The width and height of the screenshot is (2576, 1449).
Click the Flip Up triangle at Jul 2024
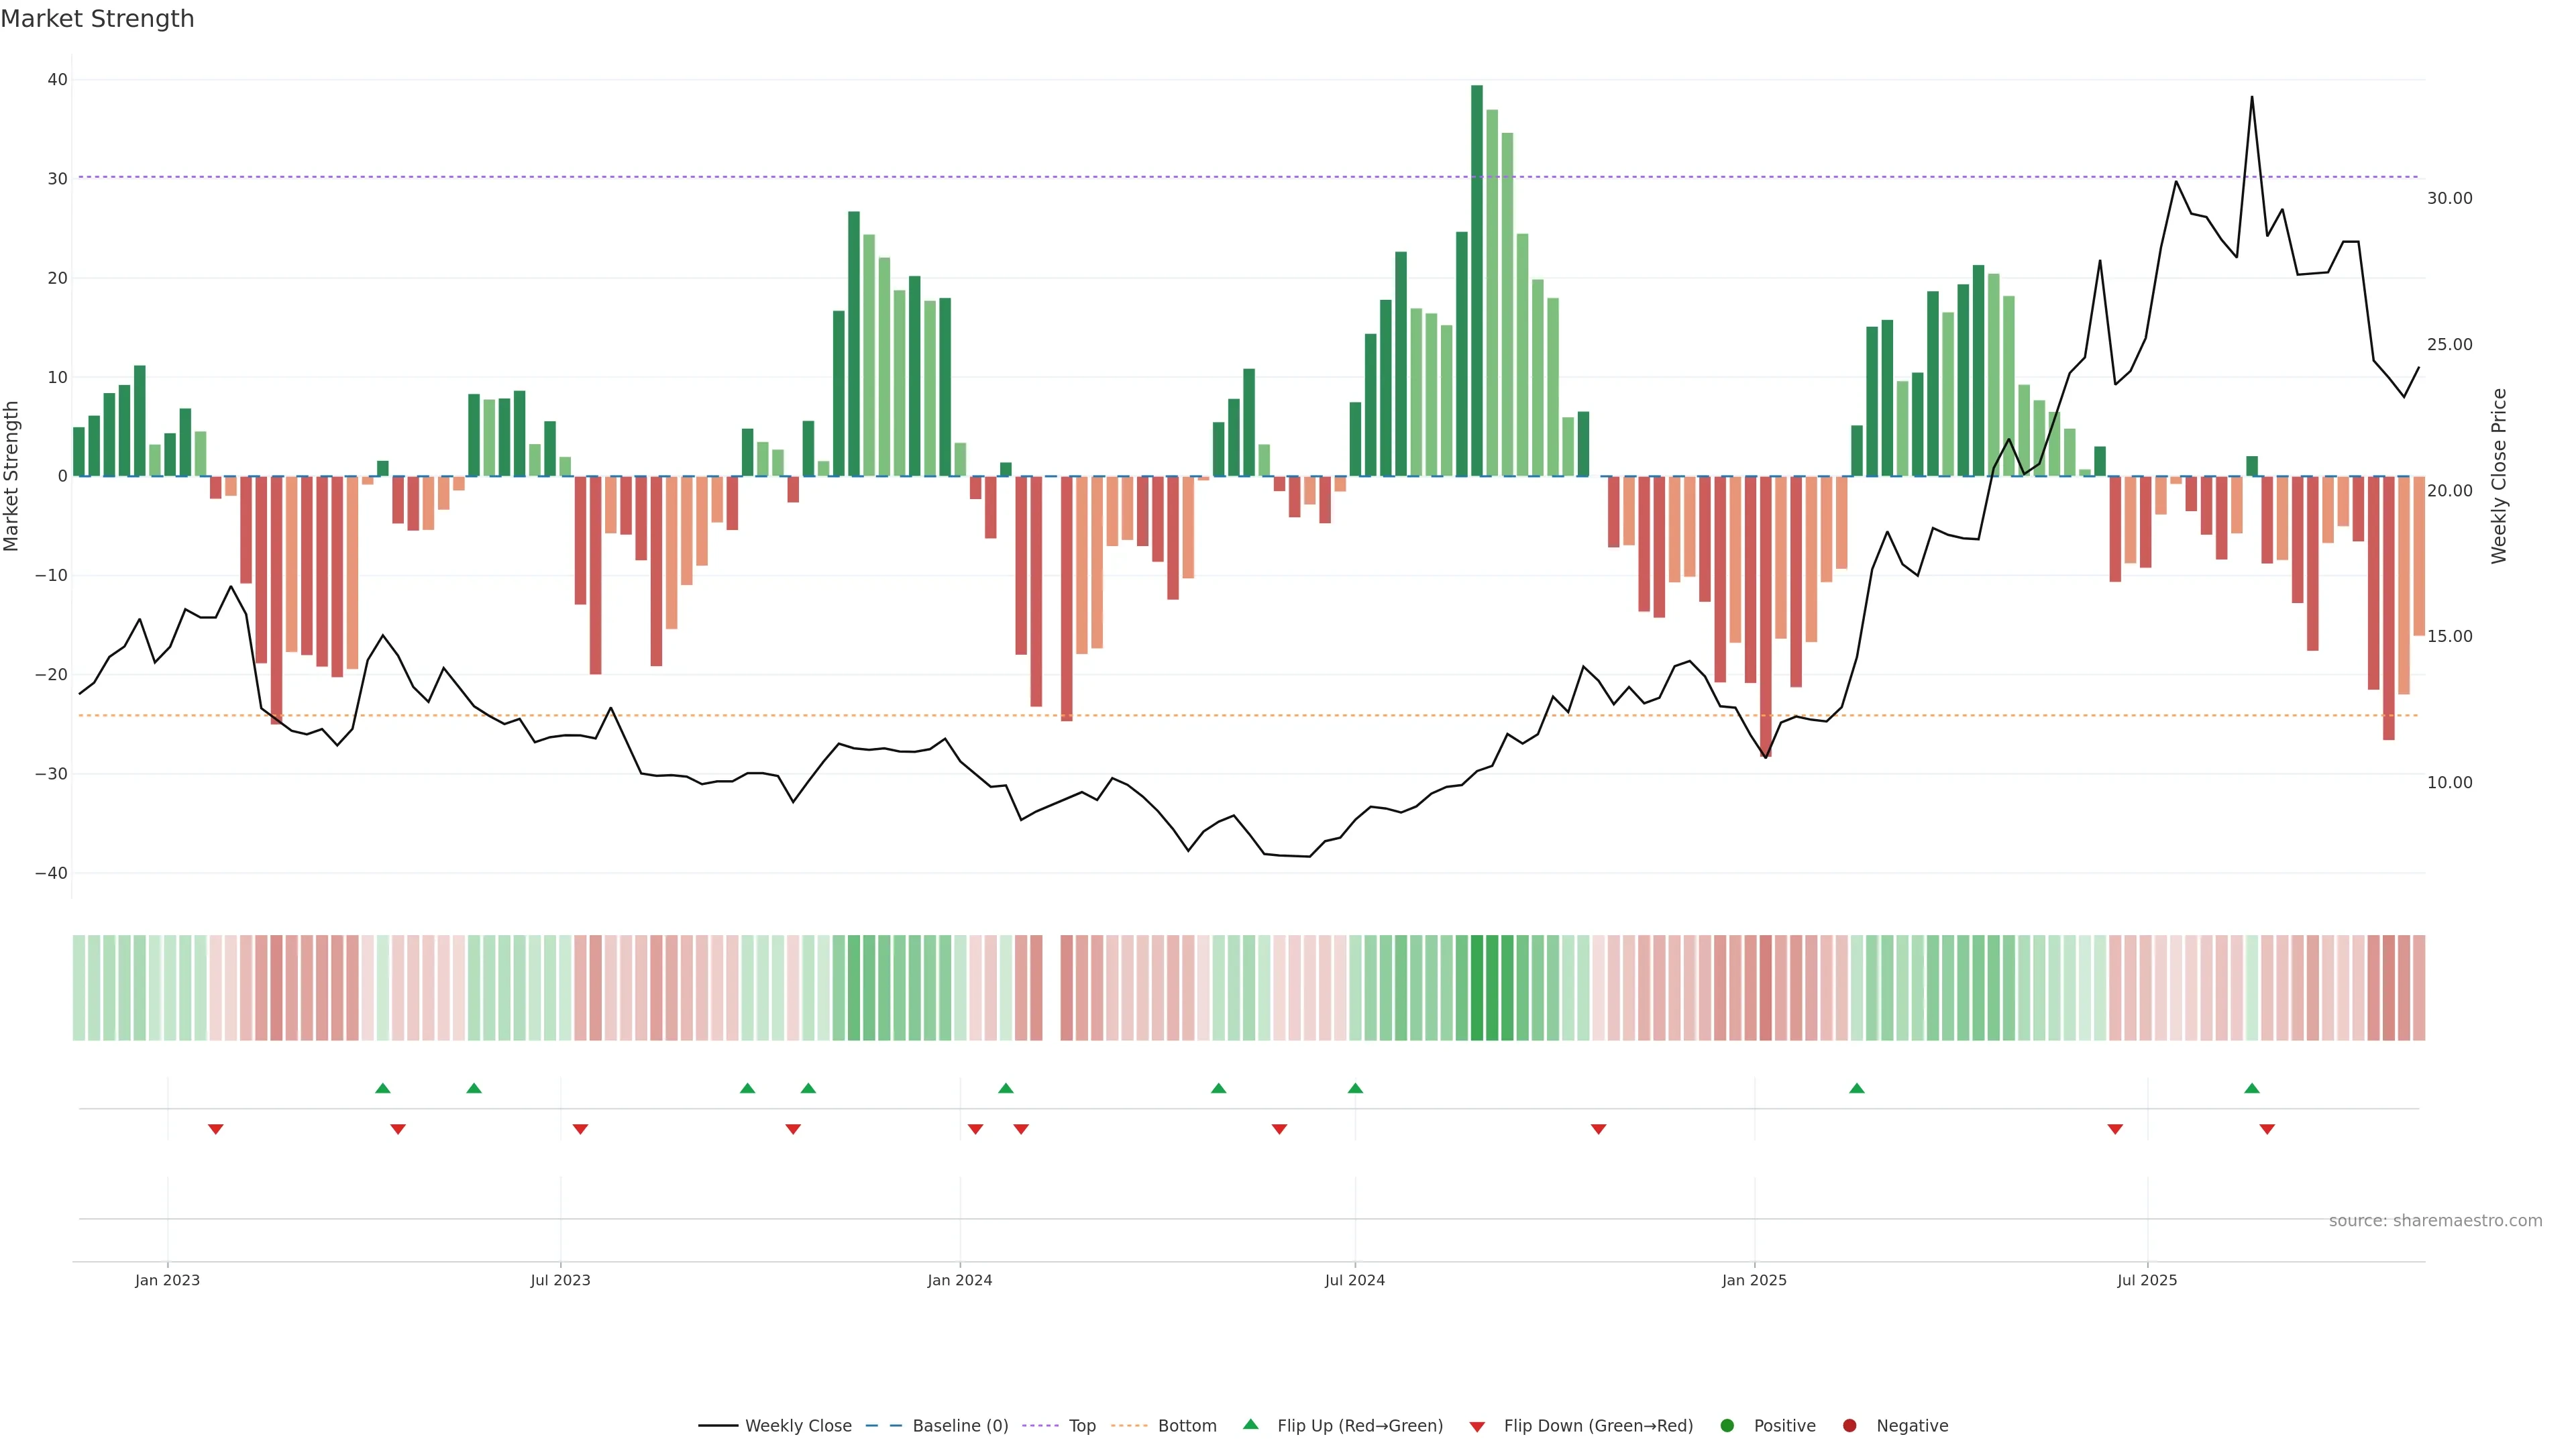point(1355,1088)
